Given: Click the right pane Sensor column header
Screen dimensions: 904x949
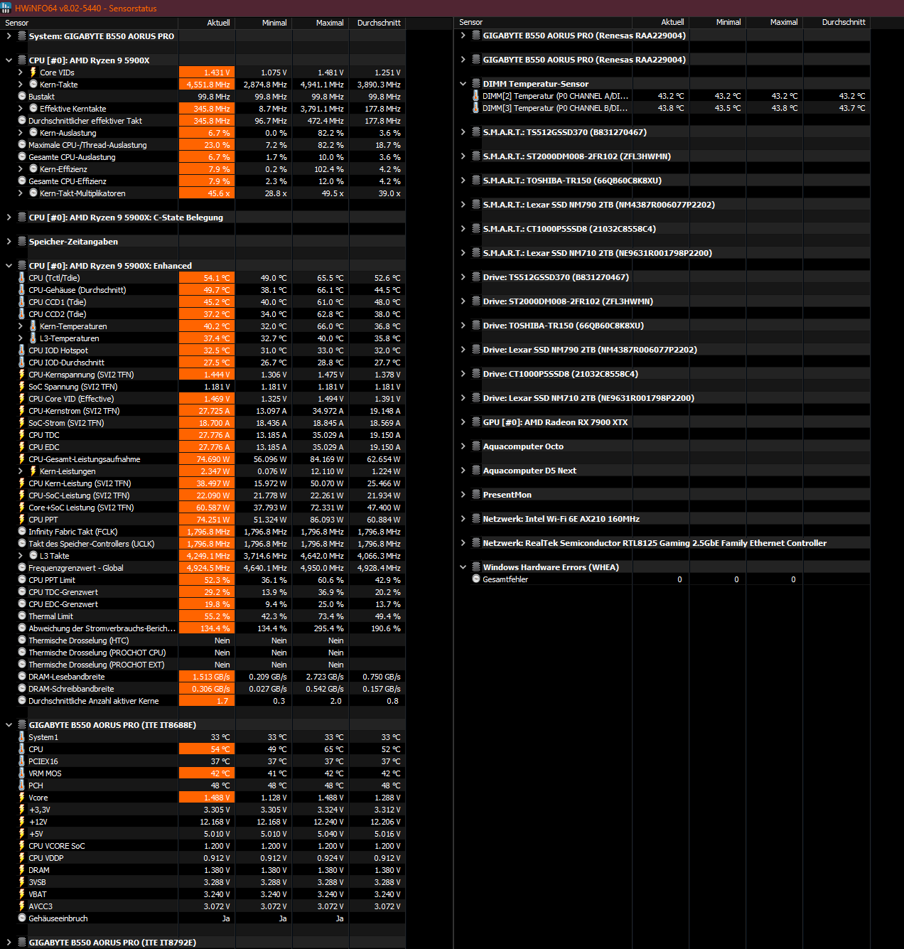Looking at the screenshot, I should click(x=543, y=22).
